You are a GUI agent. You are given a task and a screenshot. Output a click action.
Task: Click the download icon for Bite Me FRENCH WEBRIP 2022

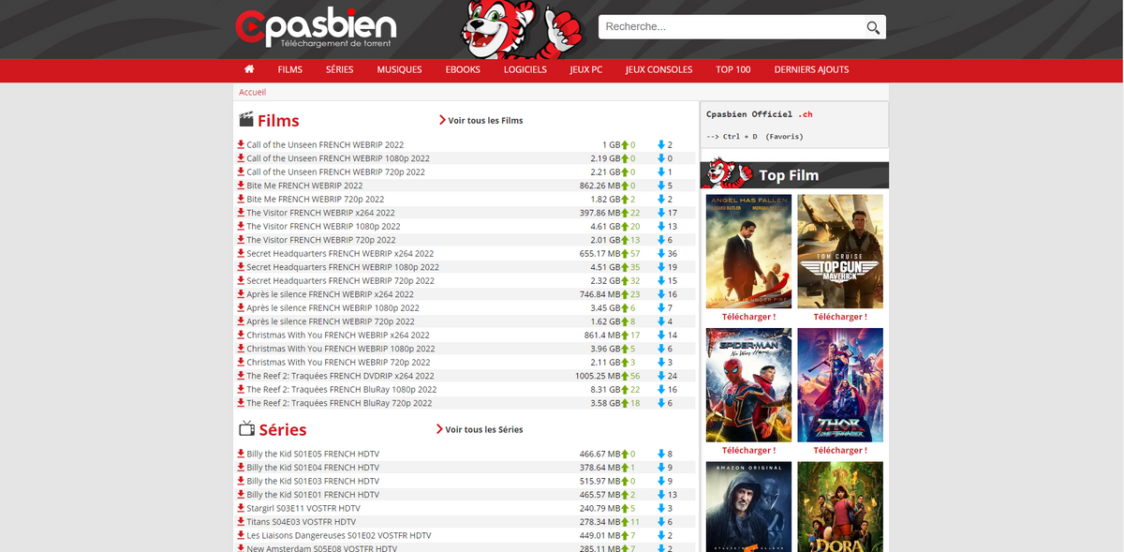[241, 186]
